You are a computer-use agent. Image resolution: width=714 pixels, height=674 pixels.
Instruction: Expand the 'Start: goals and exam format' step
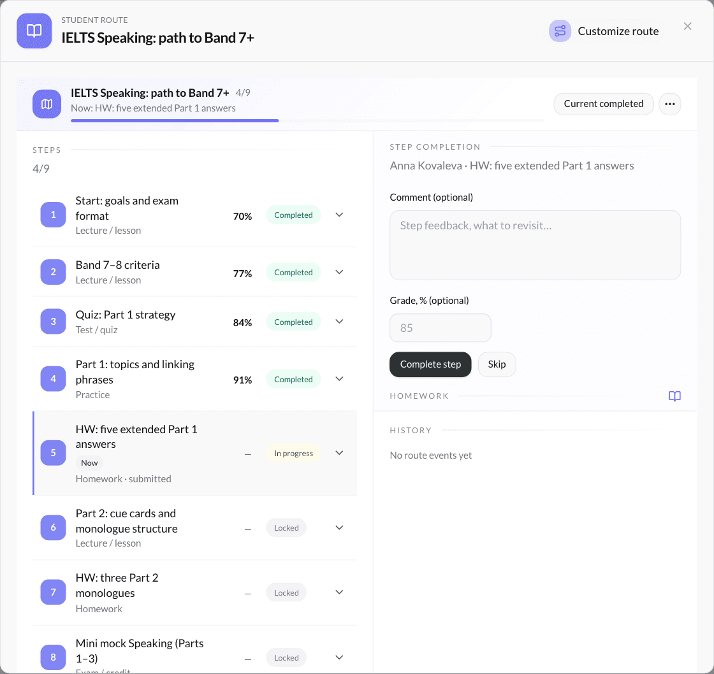pos(339,215)
